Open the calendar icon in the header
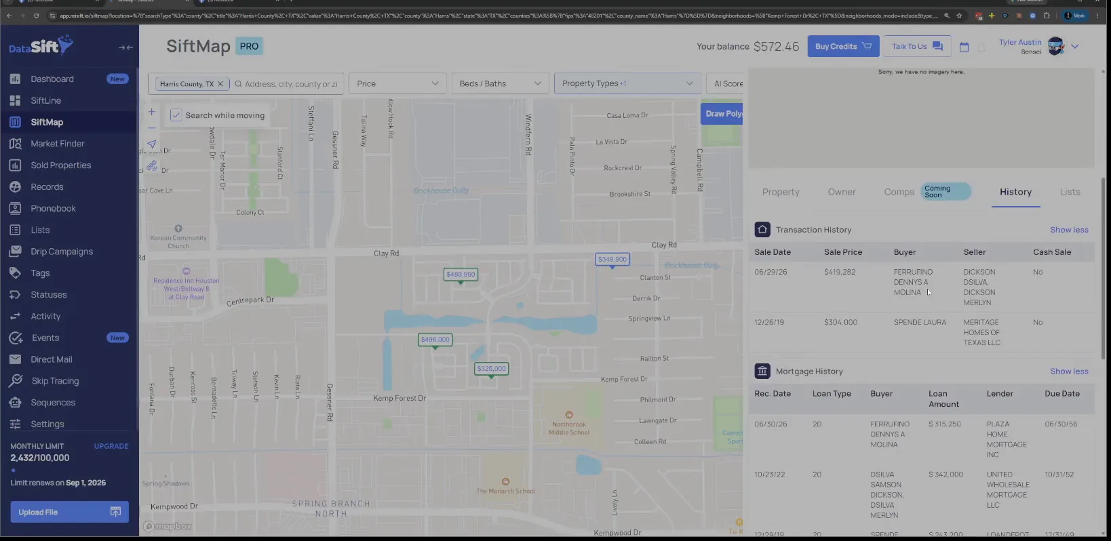The width and height of the screenshot is (1111, 541). pyautogui.click(x=964, y=47)
